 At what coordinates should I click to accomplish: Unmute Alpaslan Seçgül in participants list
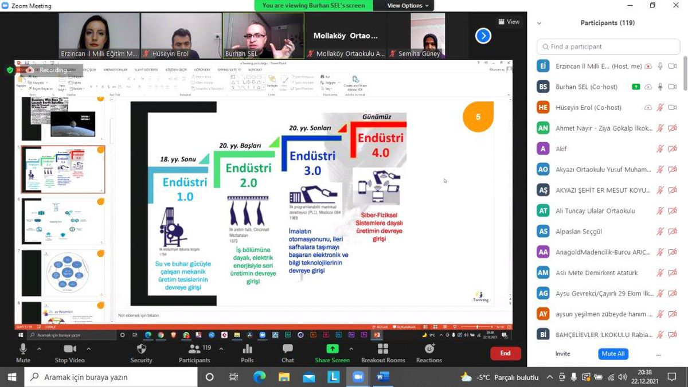(x=660, y=231)
